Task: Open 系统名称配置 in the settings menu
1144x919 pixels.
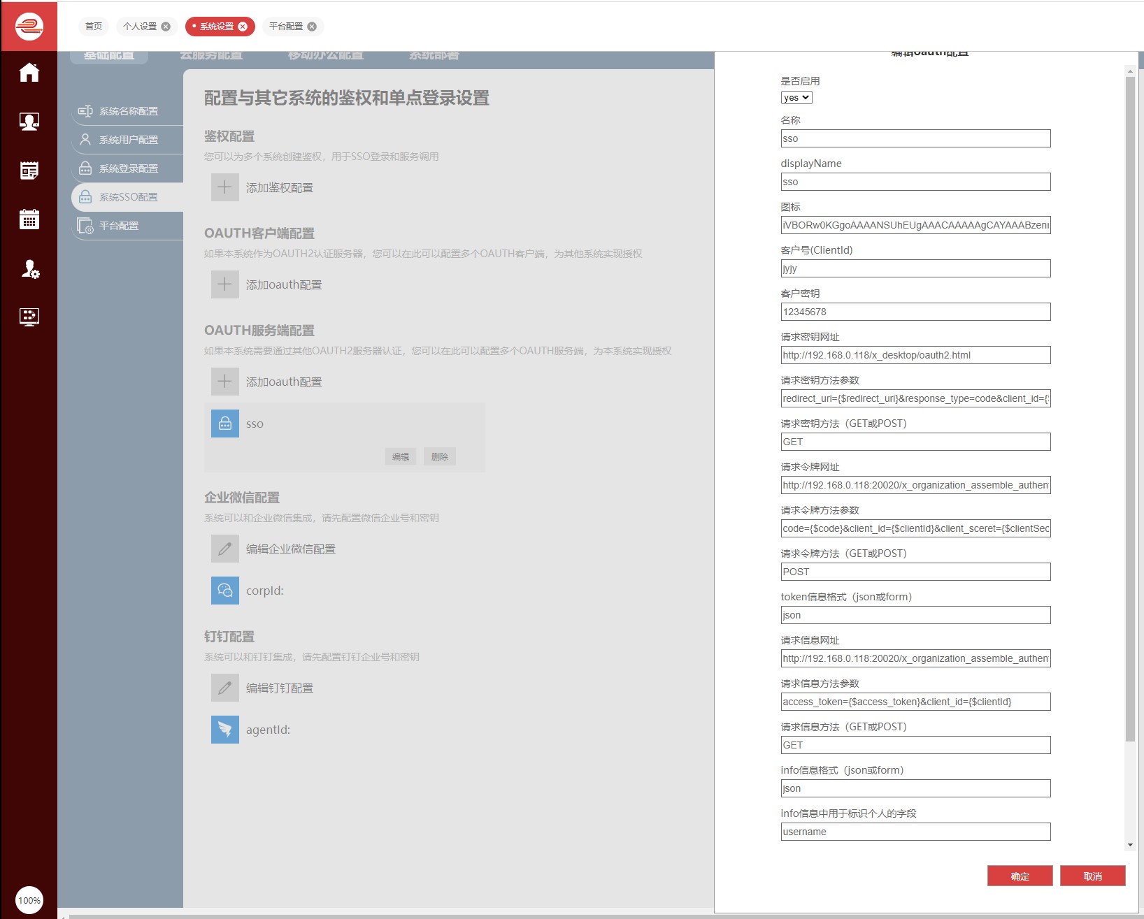Action: click(x=127, y=111)
